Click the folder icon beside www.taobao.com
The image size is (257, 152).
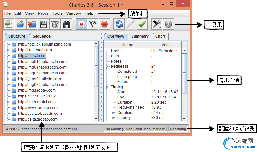point(14,108)
